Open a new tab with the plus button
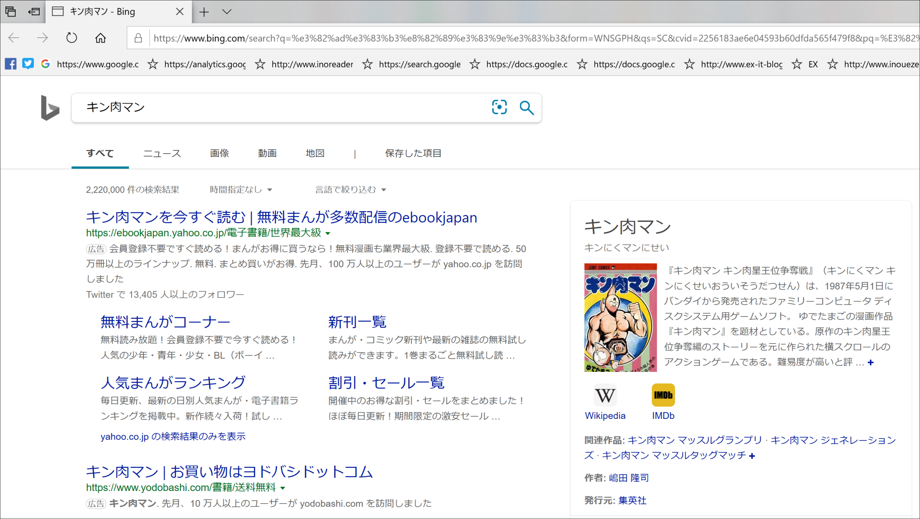Screen dimensions: 920x519 (204, 12)
